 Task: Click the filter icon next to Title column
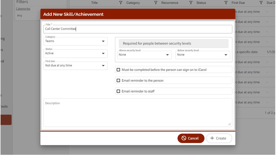point(121,3)
